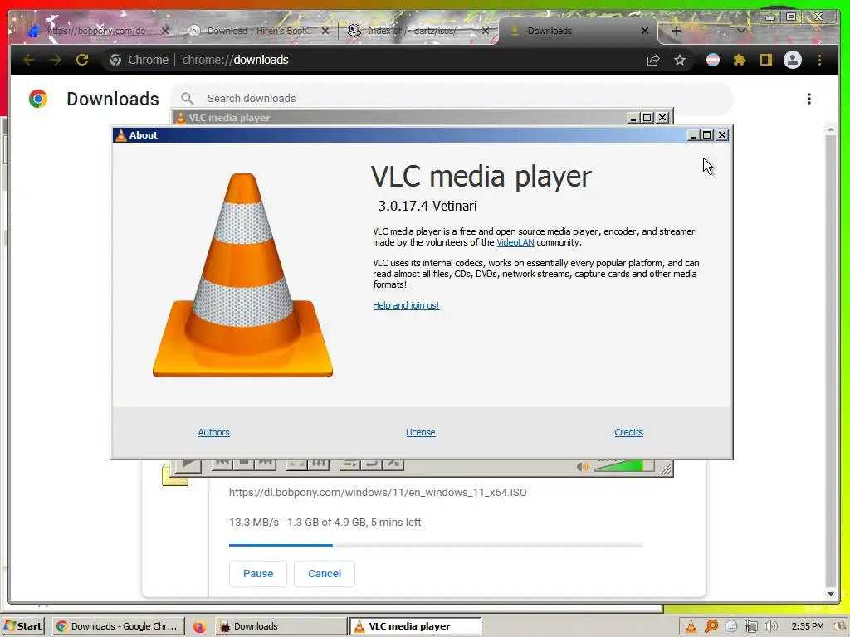Close the Hiren's Boot Download tab
850x637 pixels.
coord(325,31)
